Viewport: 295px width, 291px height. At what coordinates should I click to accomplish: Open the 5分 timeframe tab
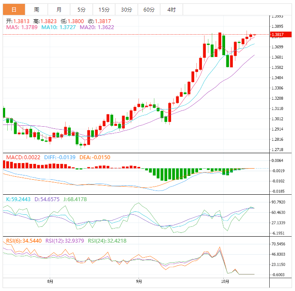pos(81,9)
